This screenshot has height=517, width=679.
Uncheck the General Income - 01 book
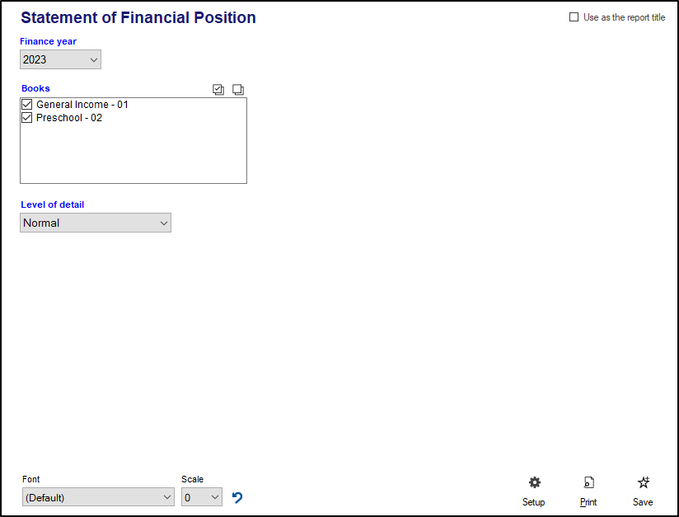(27, 105)
